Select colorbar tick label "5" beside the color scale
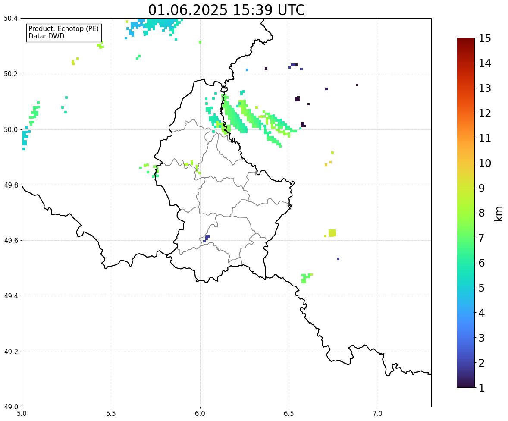 coord(481,288)
